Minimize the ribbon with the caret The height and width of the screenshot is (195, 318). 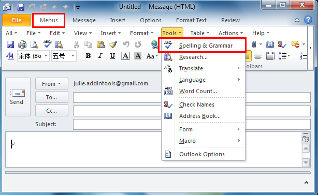pos(297,20)
